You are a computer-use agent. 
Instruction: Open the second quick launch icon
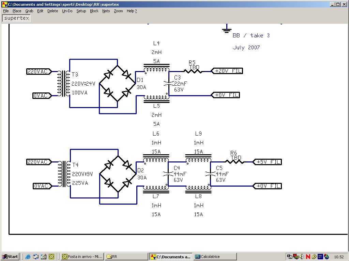(35, 257)
